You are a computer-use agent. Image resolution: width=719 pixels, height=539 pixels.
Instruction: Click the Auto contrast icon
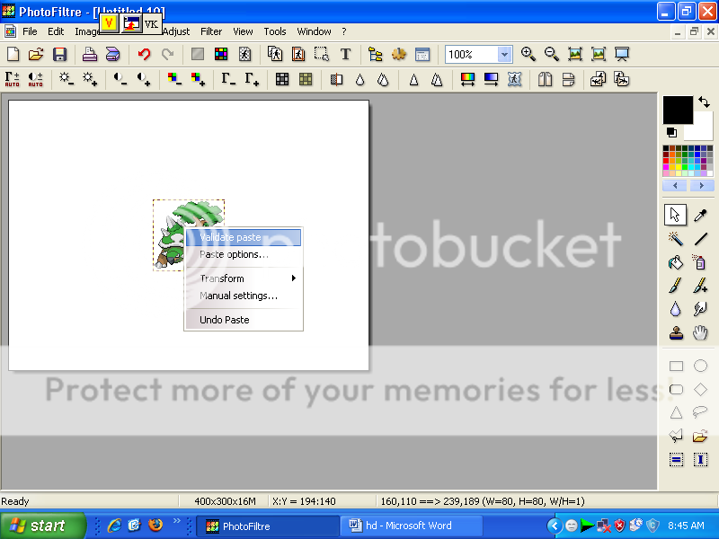(35, 79)
